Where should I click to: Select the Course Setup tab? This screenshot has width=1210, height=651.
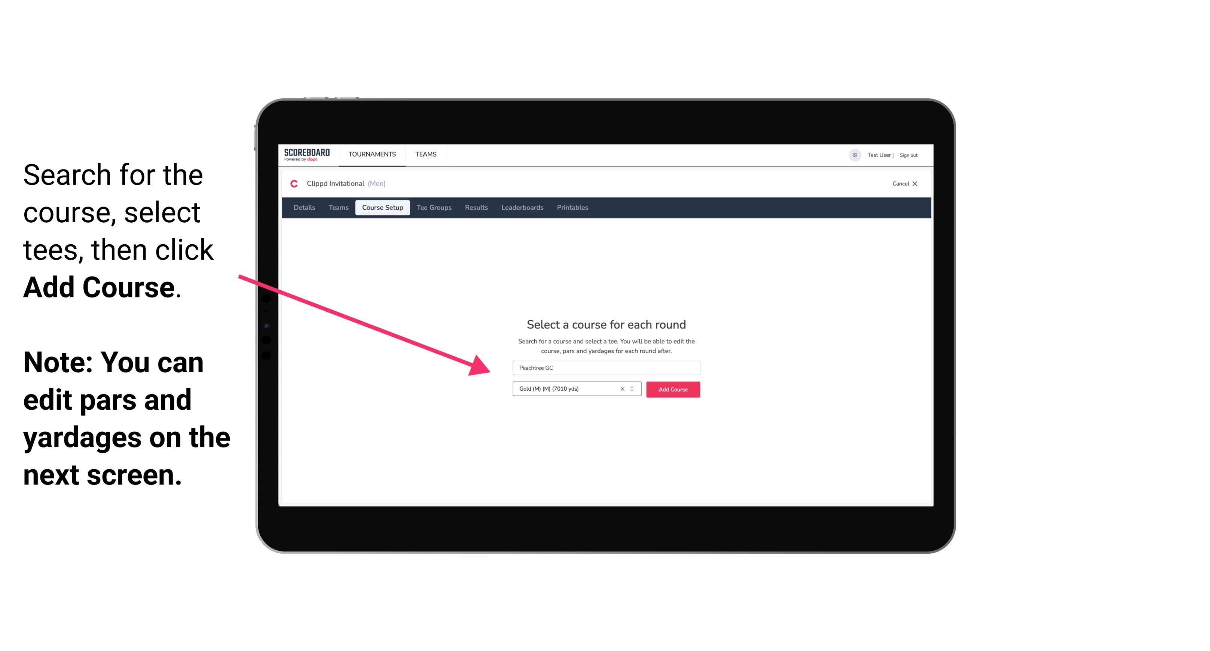pyautogui.click(x=383, y=208)
